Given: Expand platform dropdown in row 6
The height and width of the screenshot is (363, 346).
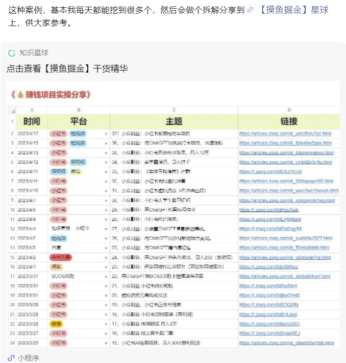Looking at the screenshot, I should pos(106,172).
